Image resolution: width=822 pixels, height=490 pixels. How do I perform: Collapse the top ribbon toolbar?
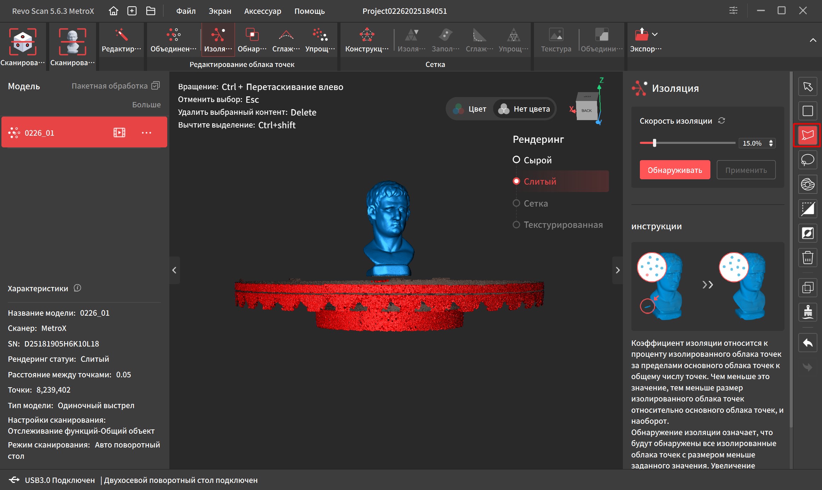813,40
